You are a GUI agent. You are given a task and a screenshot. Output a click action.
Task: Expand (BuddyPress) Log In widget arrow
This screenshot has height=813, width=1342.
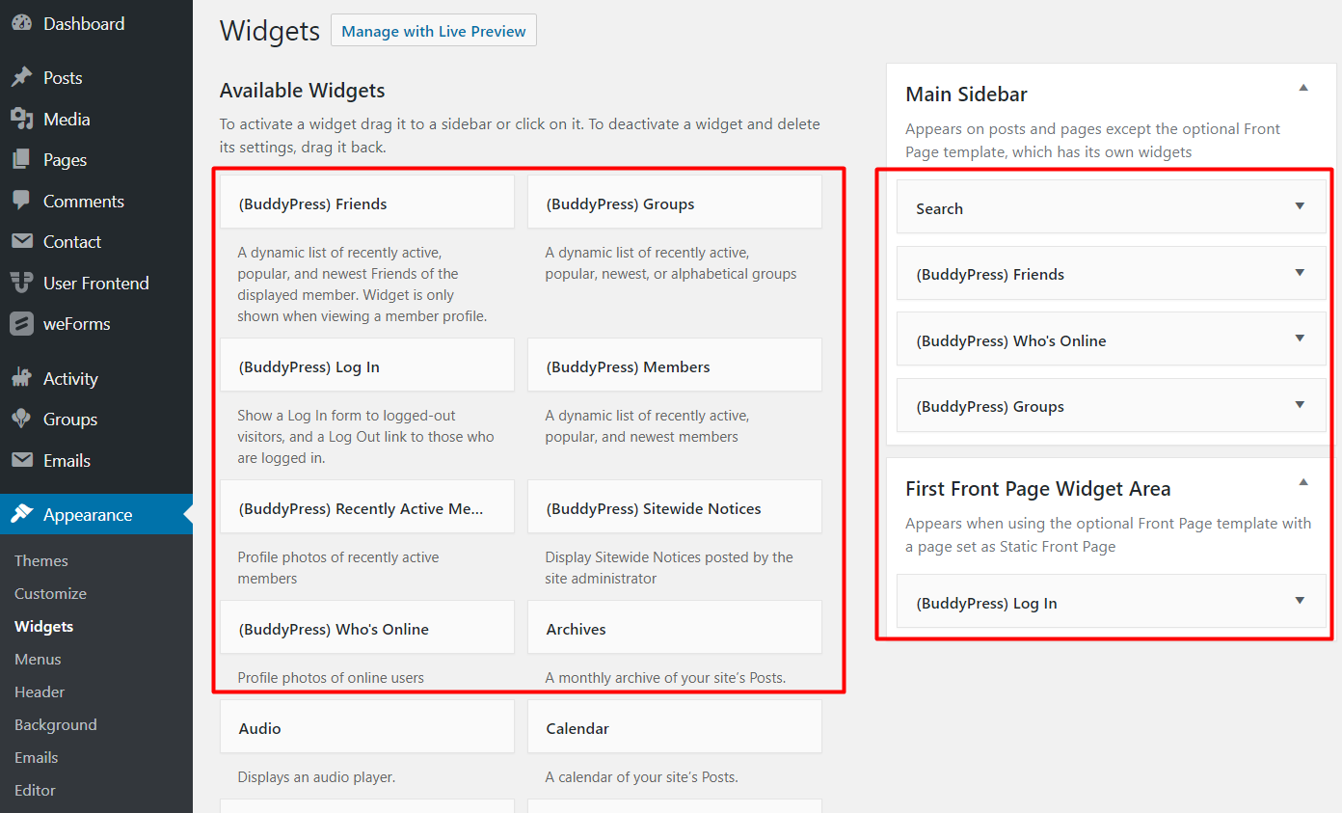(1300, 601)
